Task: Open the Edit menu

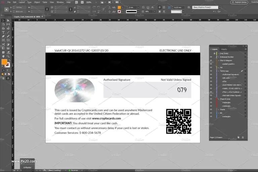Action: (x=15, y=2)
